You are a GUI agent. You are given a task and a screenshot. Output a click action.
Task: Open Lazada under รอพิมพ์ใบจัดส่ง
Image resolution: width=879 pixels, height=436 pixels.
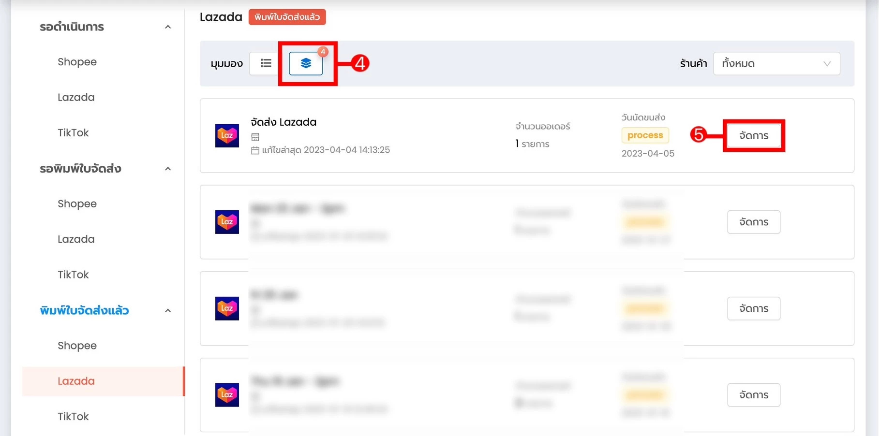click(x=76, y=239)
